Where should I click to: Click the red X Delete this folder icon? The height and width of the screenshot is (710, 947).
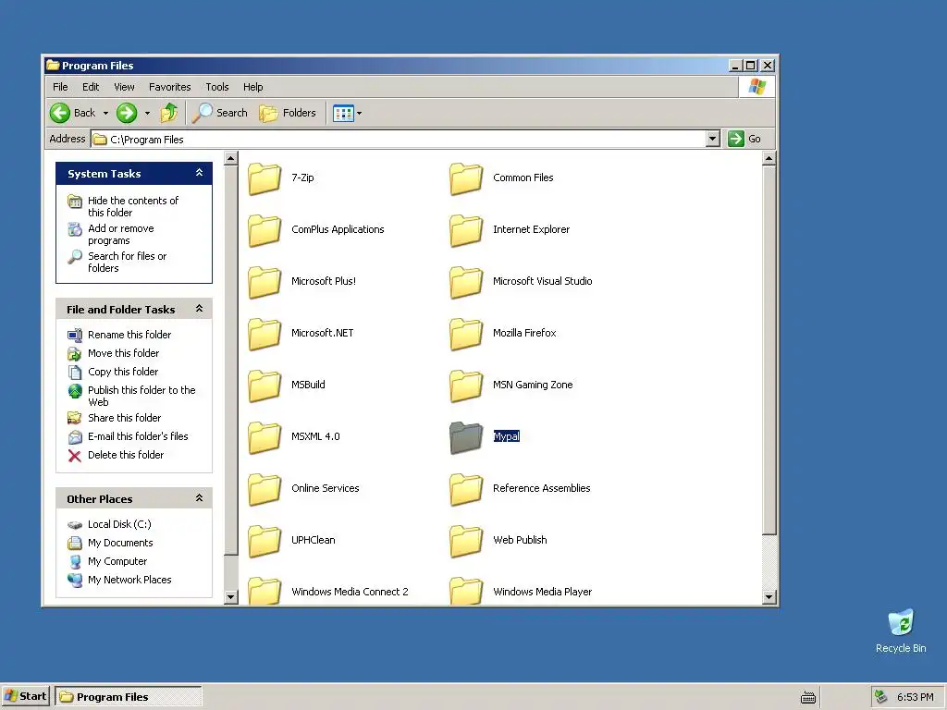[x=74, y=455]
